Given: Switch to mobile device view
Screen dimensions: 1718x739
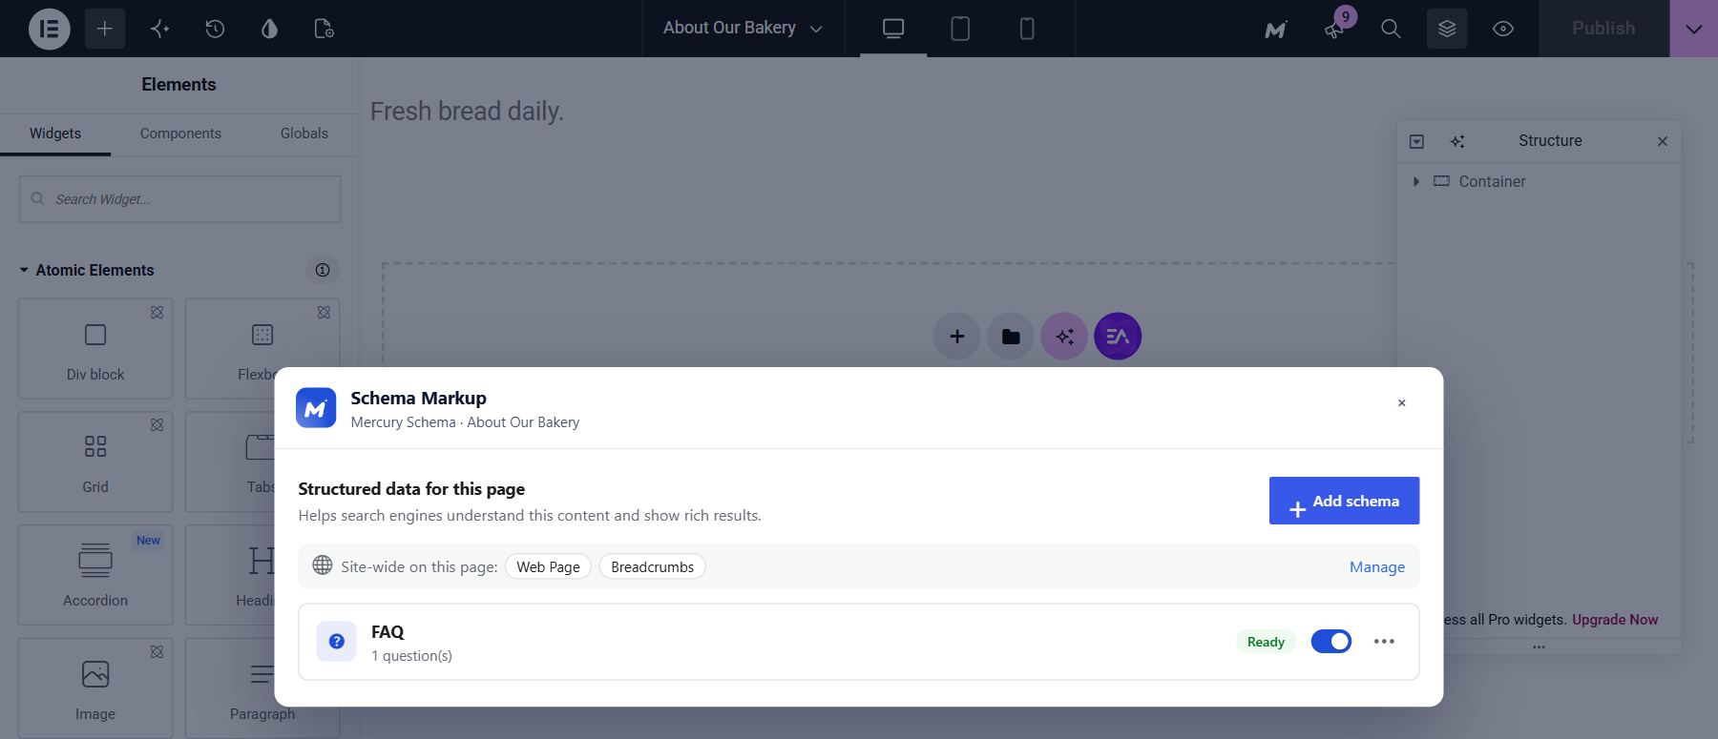Looking at the screenshot, I should point(1027,29).
